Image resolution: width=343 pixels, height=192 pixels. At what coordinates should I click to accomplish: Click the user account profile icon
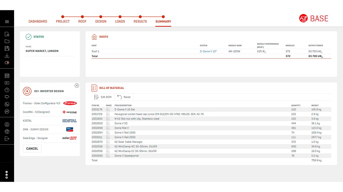pyautogui.click(x=7, y=124)
